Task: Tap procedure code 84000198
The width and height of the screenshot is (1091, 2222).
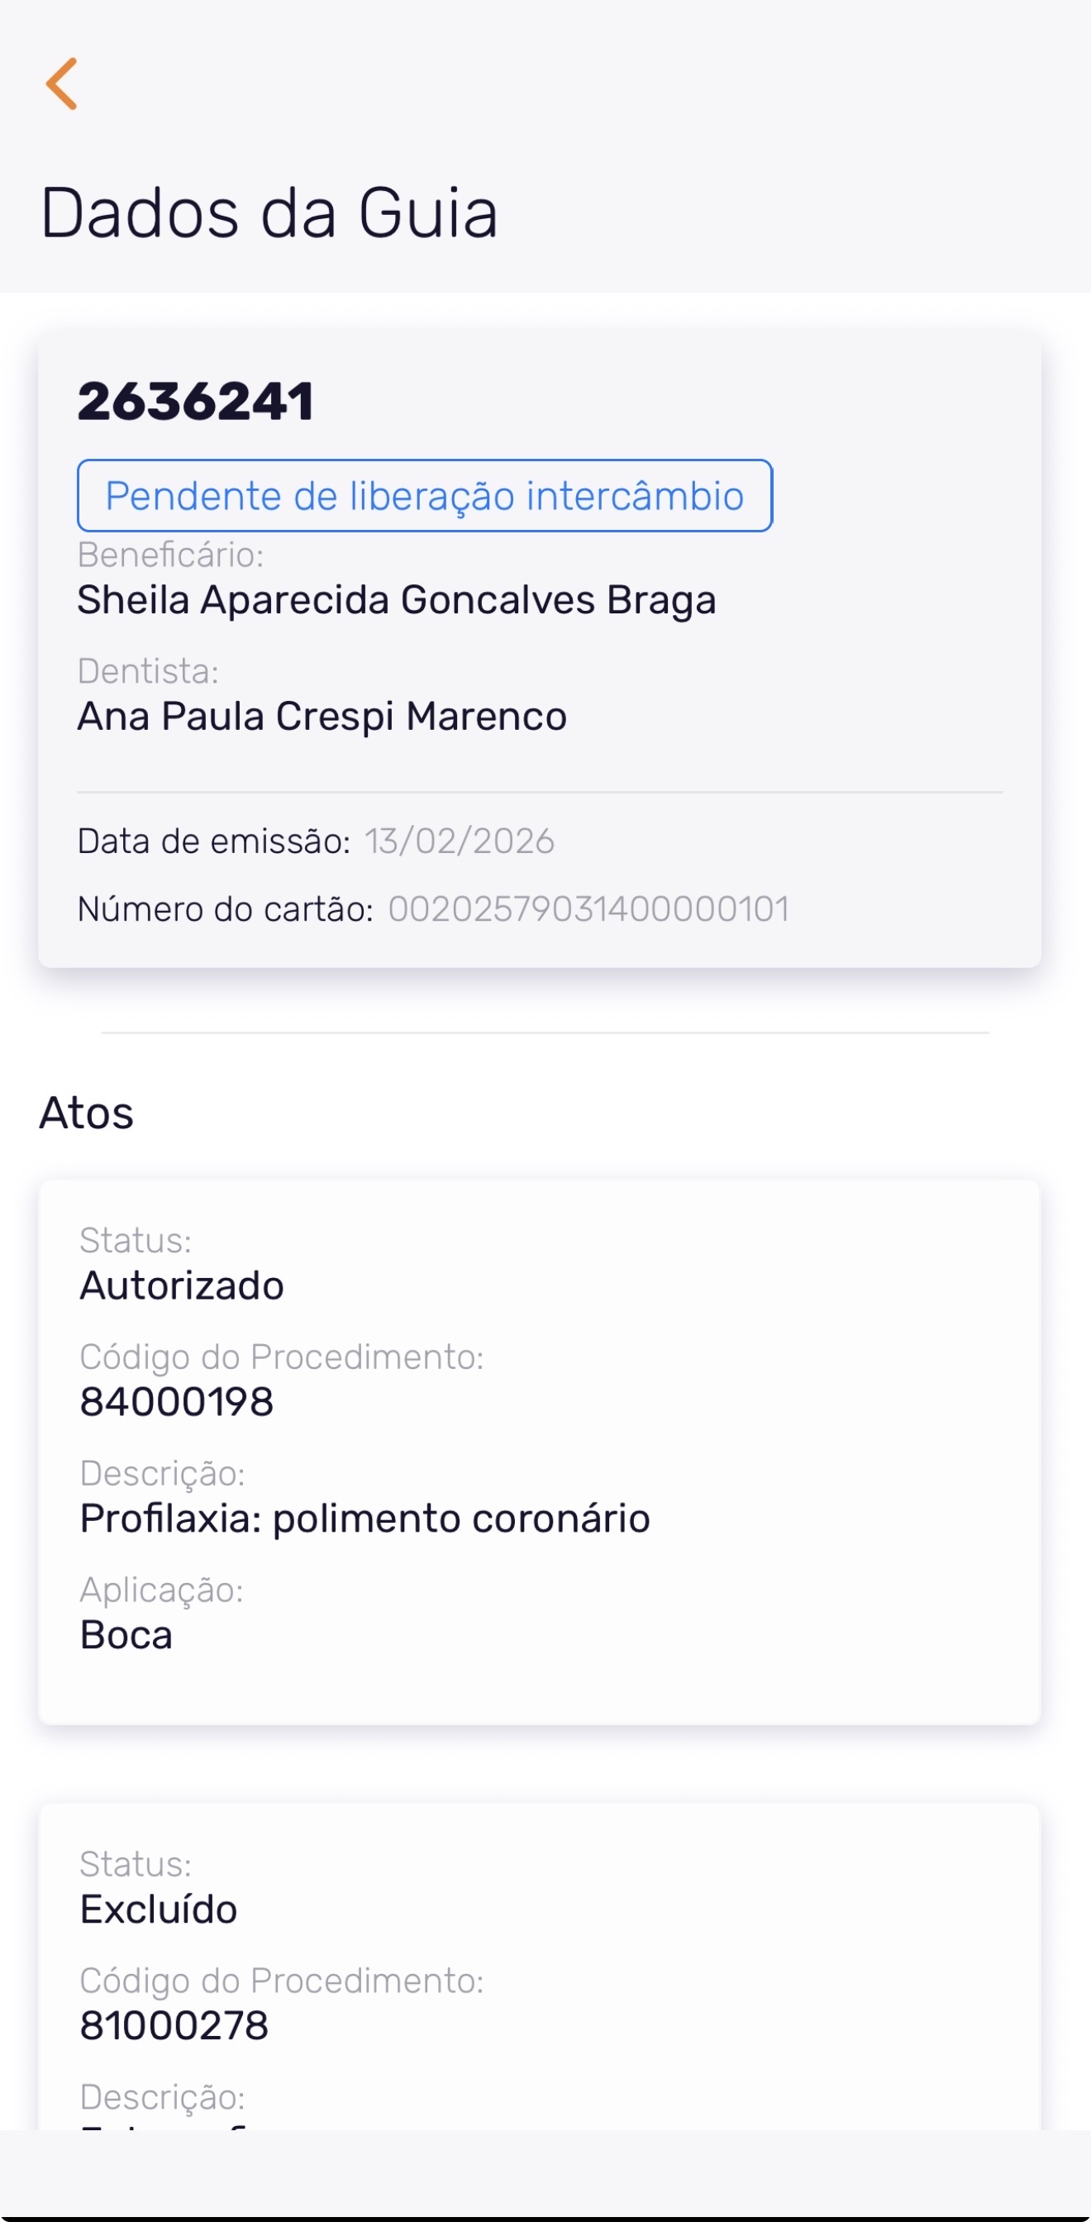Action: click(x=177, y=1402)
